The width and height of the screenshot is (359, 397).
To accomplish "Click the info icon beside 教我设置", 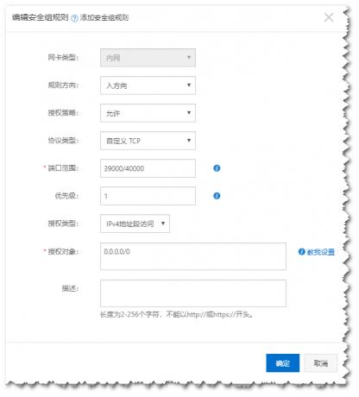I will click(x=301, y=252).
